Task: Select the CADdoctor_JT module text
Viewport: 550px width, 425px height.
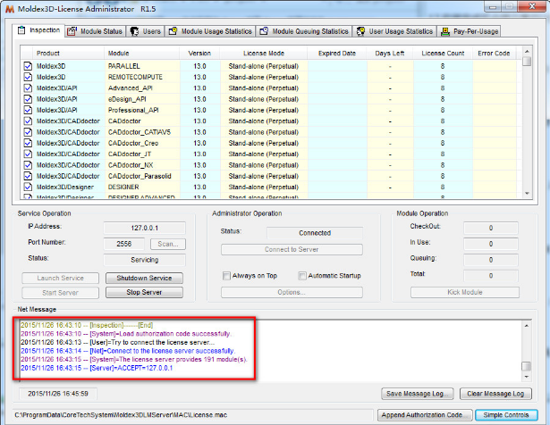Action: tap(130, 154)
